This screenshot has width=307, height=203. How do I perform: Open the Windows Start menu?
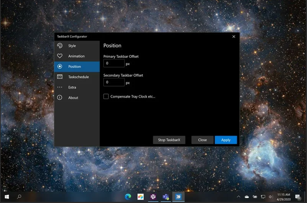7,197
